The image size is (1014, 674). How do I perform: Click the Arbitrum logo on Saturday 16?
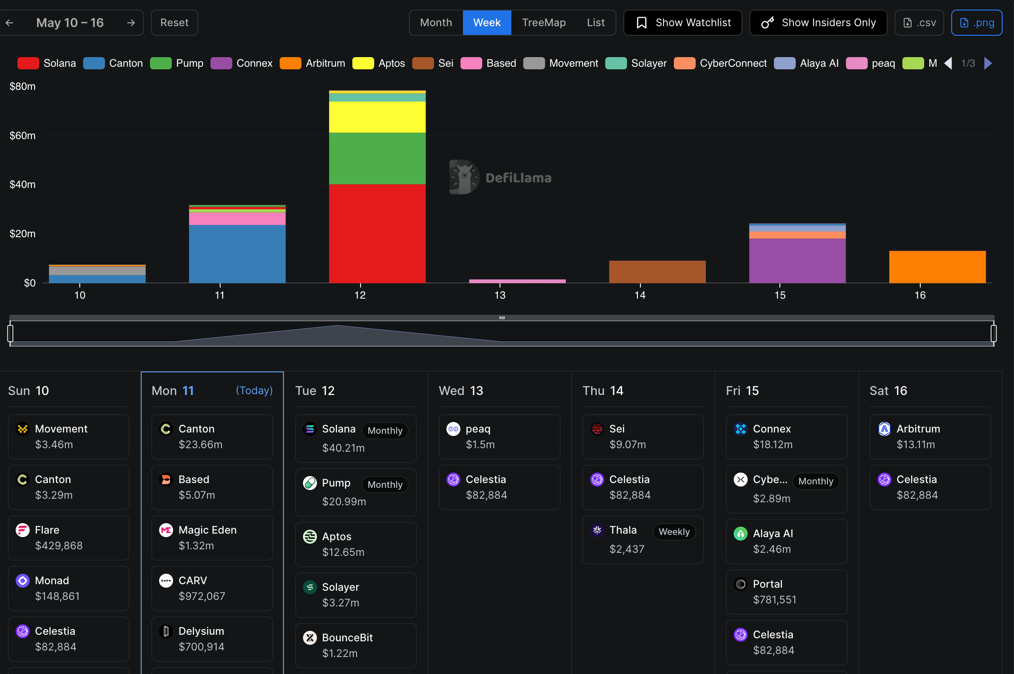coord(884,429)
